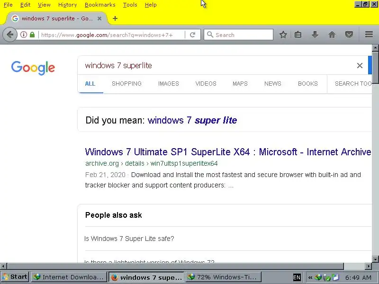Image resolution: width=379 pixels, height=284 pixels.
Task: Switch to VIDEOS results tab
Action: [206, 84]
